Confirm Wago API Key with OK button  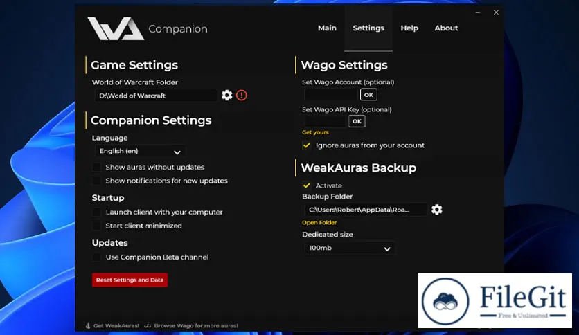pyautogui.click(x=357, y=121)
